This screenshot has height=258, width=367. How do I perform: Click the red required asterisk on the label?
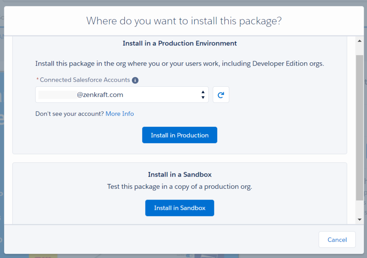coord(37,80)
